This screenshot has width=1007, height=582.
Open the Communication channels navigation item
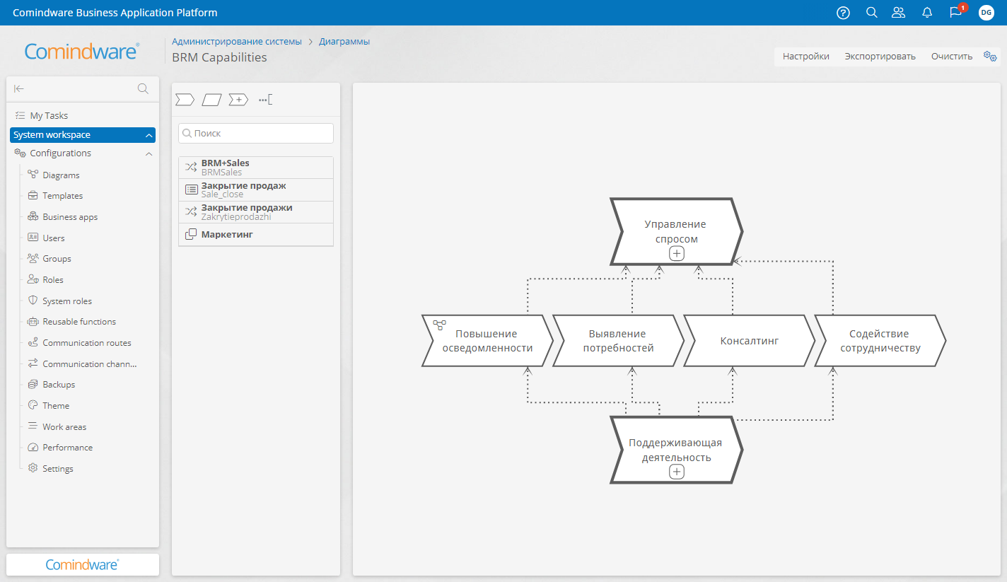[x=90, y=364]
